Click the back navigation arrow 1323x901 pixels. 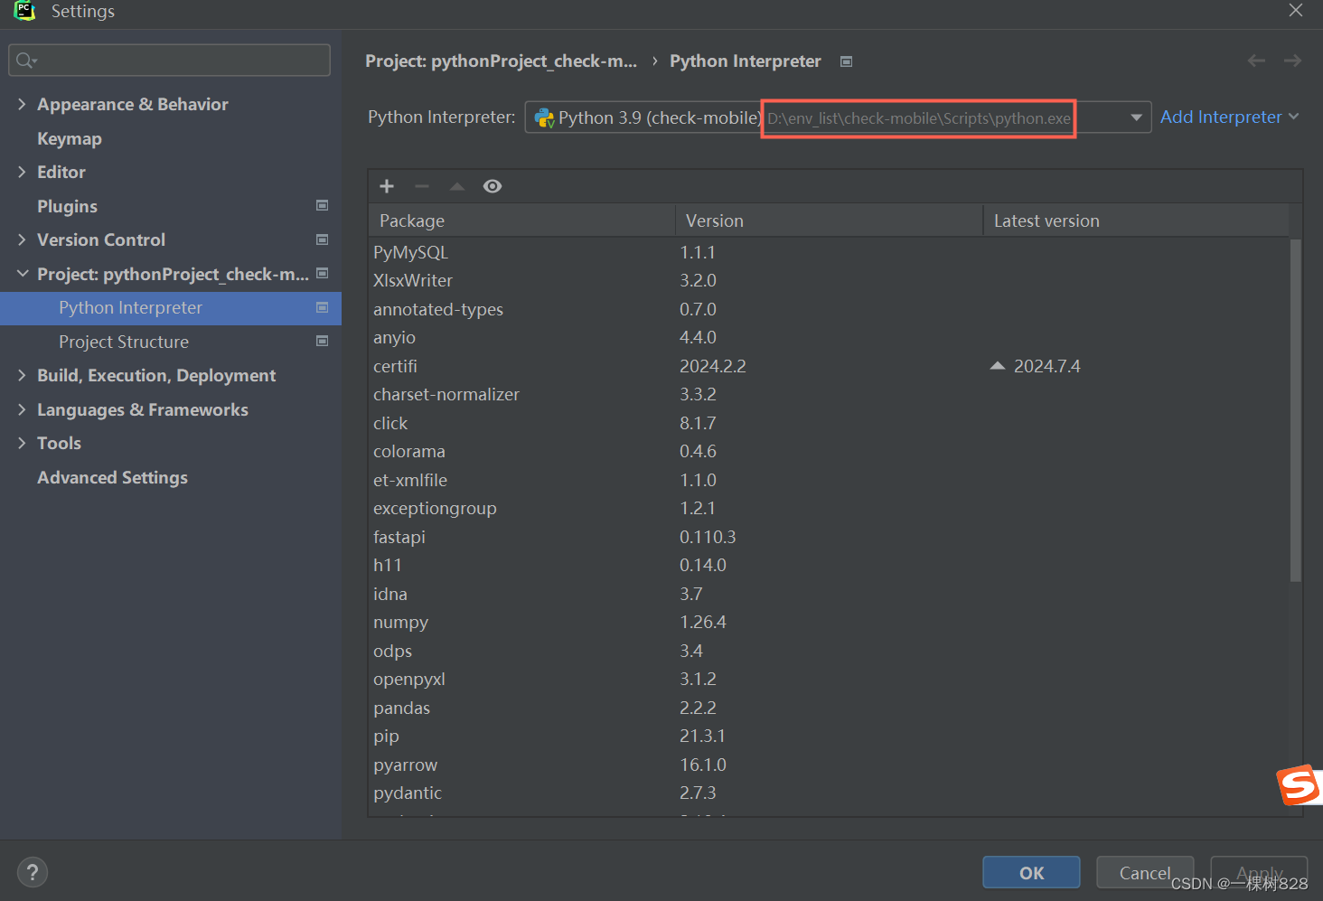coord(1256,61)
